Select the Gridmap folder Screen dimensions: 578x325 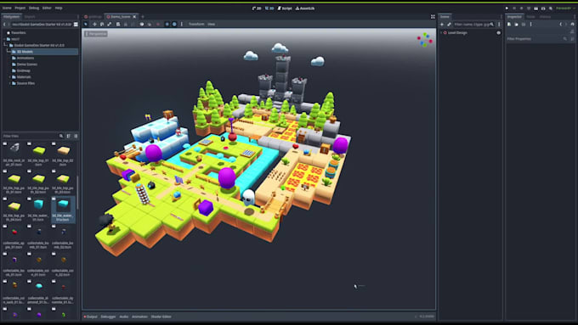click(x=24, y=70)
